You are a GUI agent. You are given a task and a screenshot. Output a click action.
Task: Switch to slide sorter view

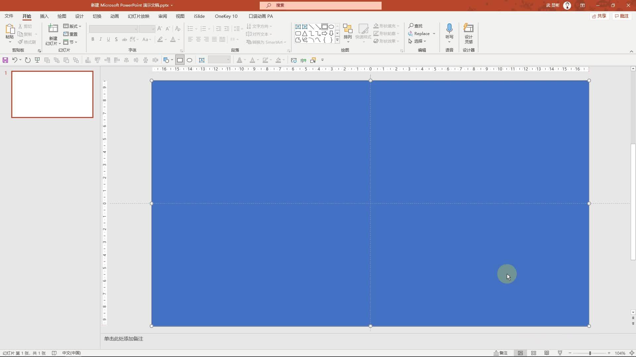(x=534, y=353)
